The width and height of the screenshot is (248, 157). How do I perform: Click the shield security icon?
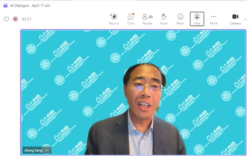pyautogui.click(x=6, y=19)
